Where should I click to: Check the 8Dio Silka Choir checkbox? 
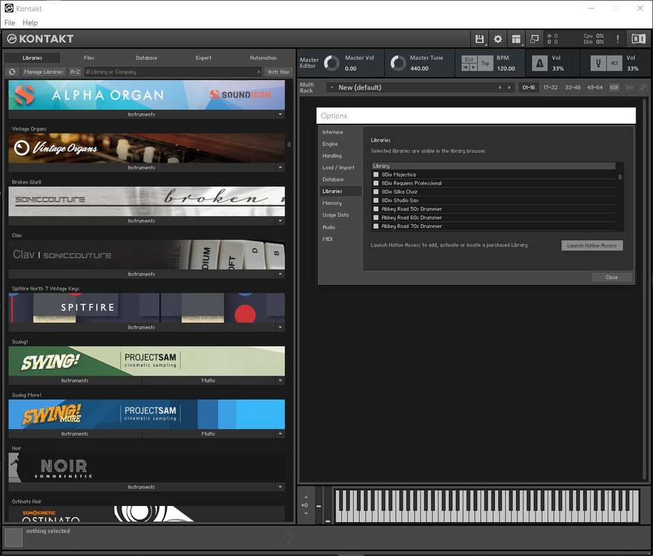point(376,192)
